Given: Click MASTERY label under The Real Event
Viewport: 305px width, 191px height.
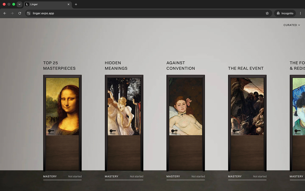Looking at the screenshot, I should tap(235, 176).
